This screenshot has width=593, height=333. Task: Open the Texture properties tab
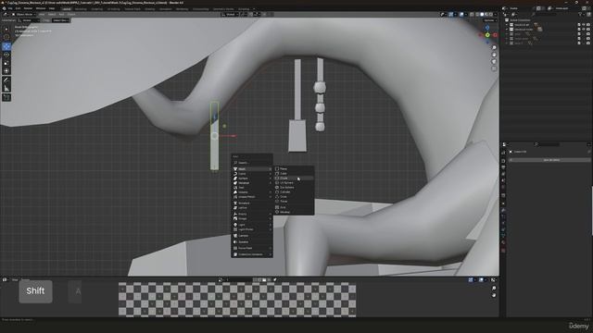tap(503, 251)
